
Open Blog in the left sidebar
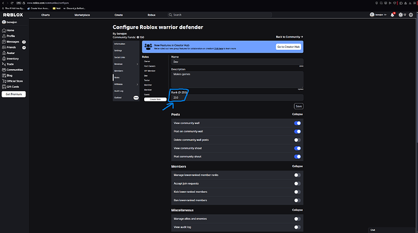7,75
